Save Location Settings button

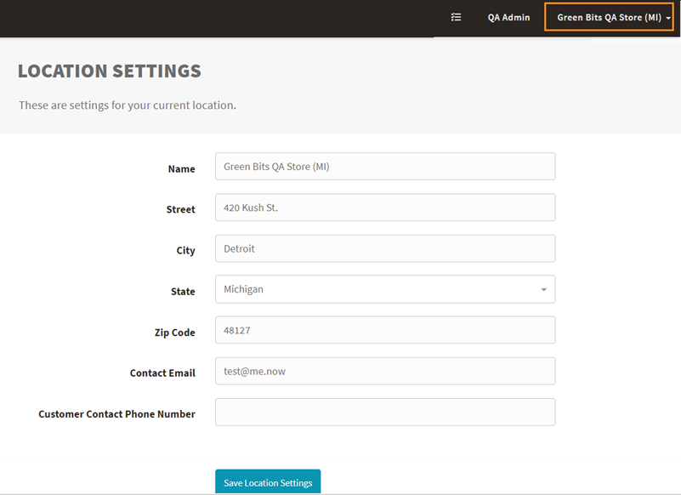(268, 482)
